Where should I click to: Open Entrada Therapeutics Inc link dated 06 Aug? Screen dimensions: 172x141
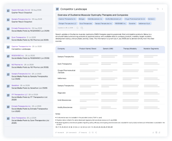21,28
